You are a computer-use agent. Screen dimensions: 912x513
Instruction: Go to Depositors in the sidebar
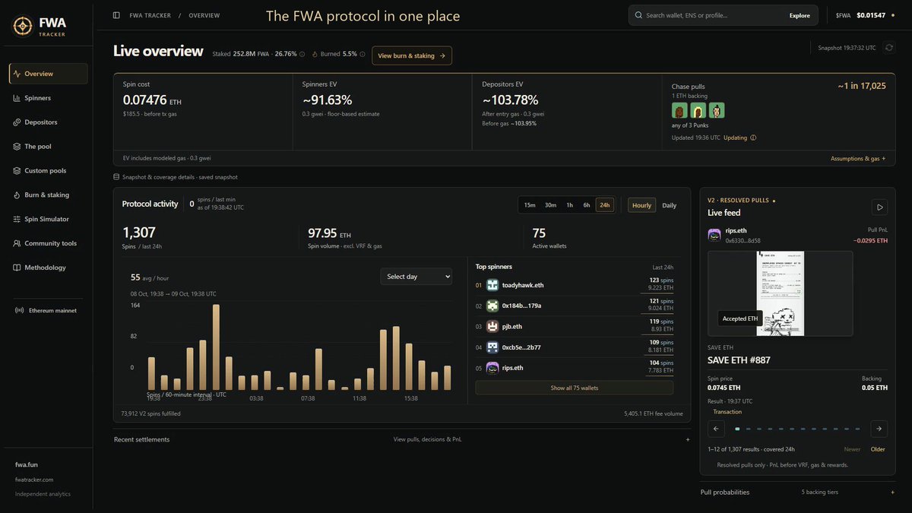pyautogui.click(x=49, y=122)
